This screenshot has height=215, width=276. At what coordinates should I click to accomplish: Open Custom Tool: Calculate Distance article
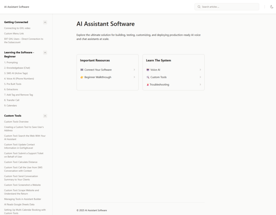tap(21, 162)
